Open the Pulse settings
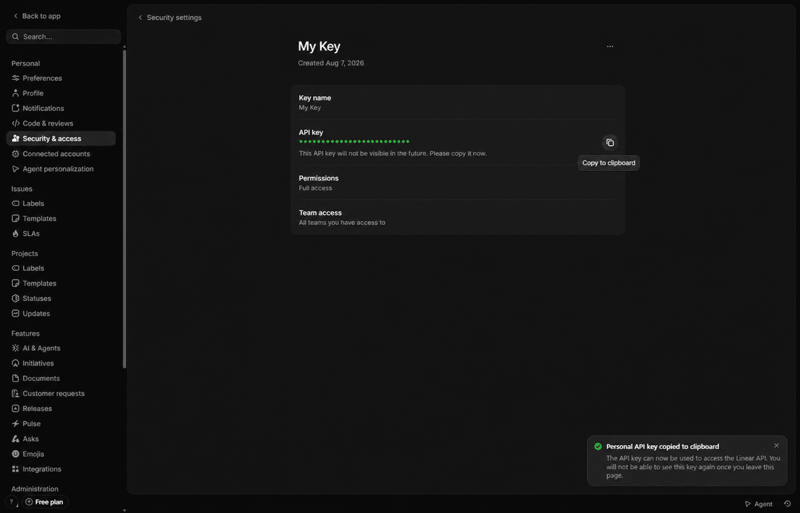The image size is (800, 513). click(x=61, y=424)
